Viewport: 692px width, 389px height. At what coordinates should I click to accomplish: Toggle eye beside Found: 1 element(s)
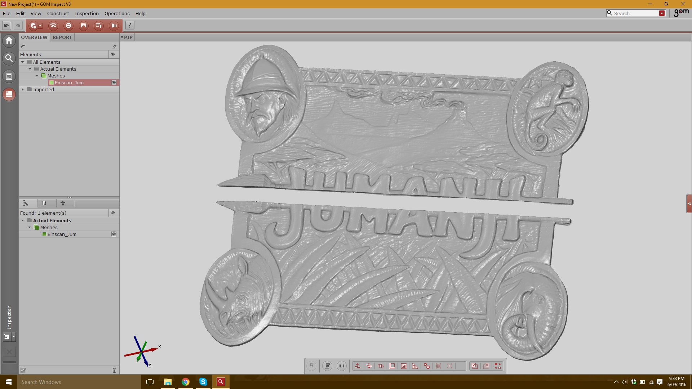pos(113,213)
